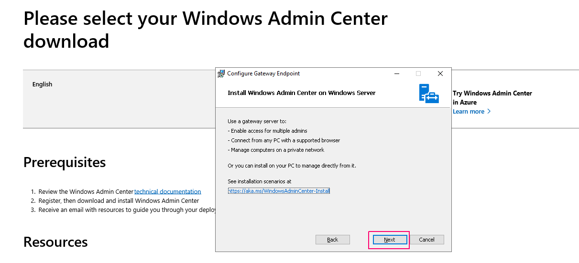The height and width of the screenshot is (263, 579).
Task: Click the blue server toolbox icon
Action: (x=429, y=93)
